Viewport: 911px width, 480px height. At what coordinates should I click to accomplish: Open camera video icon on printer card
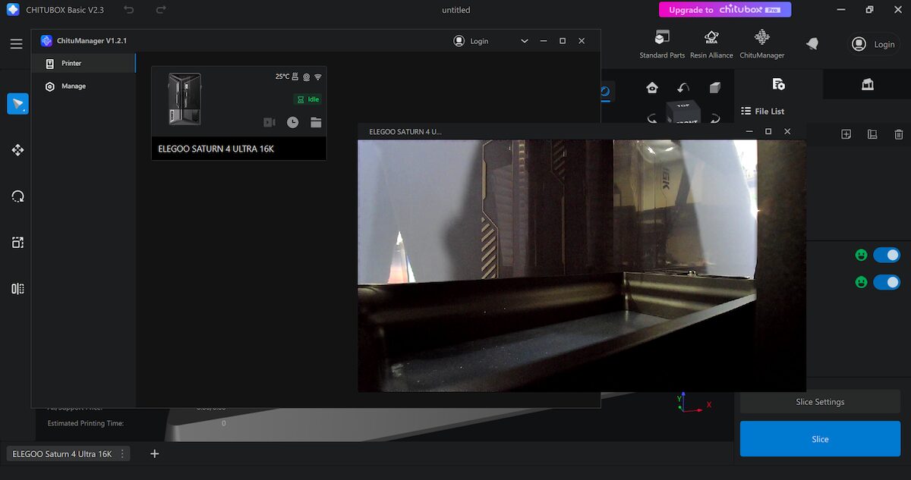[270, 122]
